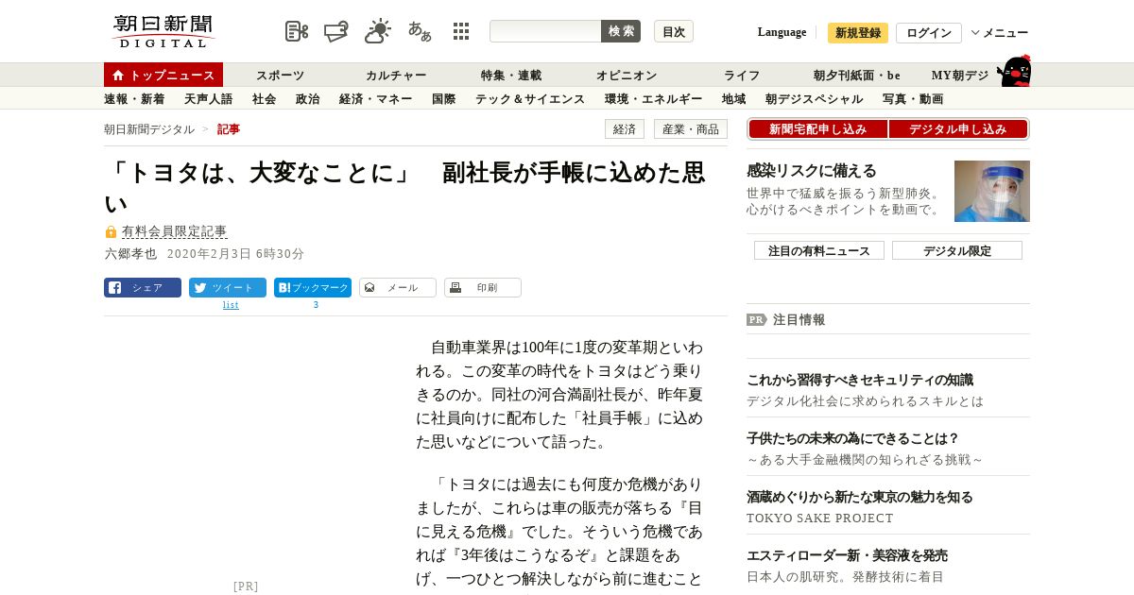Screen dimensions: 1134x595
Task: Click the lock icon beside 有料会員限定記事
Action: 111,231
